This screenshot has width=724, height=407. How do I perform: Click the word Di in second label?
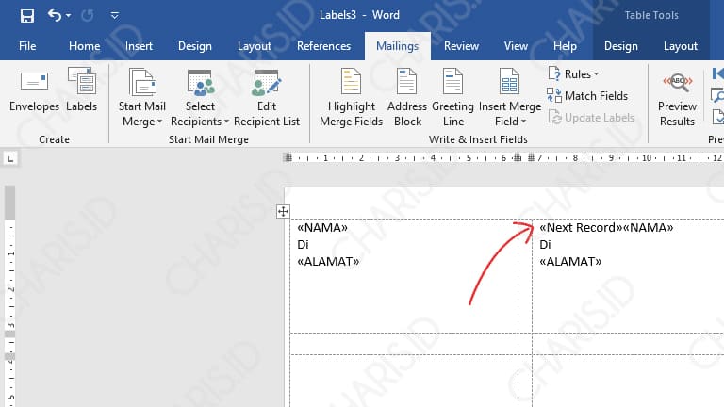(545, 245)
